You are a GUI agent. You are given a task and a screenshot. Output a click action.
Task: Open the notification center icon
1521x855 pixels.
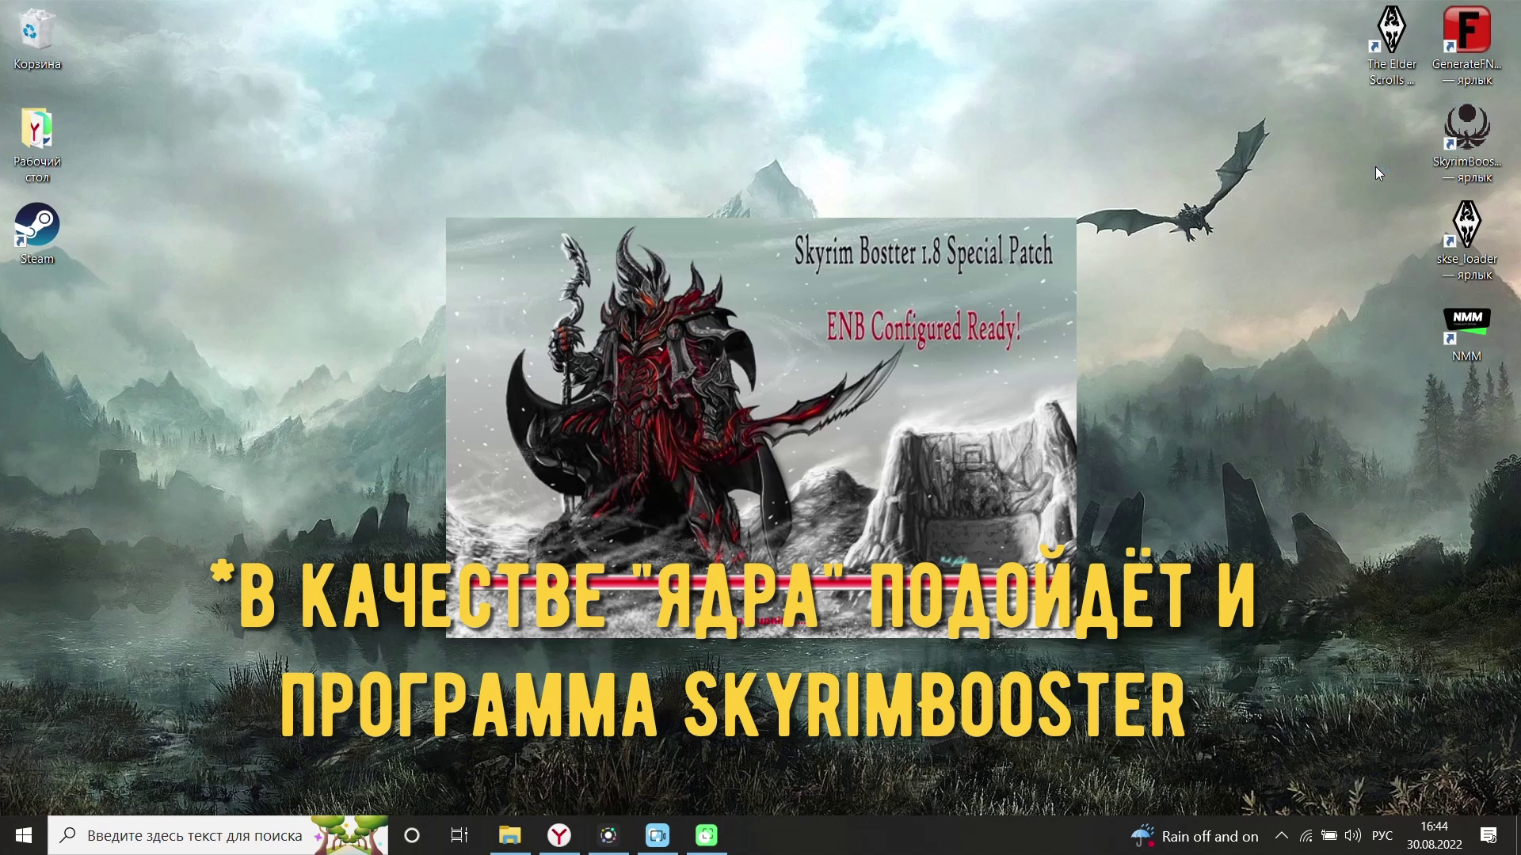click(x=1489, y=835)
